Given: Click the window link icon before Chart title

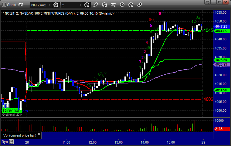Looking at the screenshot, I should (4, 5).
